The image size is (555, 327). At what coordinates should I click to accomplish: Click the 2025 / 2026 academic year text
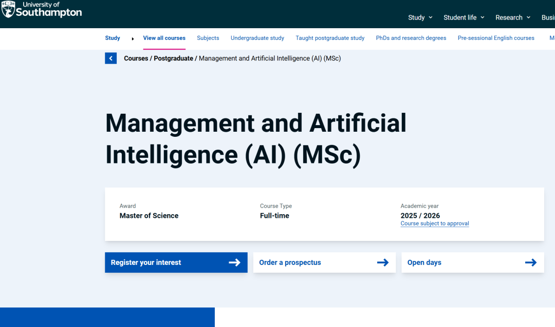point(420,216)
